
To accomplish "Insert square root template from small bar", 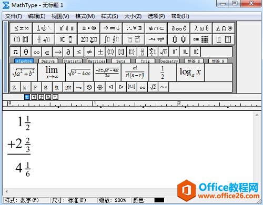I will click(x=164, y=52).
